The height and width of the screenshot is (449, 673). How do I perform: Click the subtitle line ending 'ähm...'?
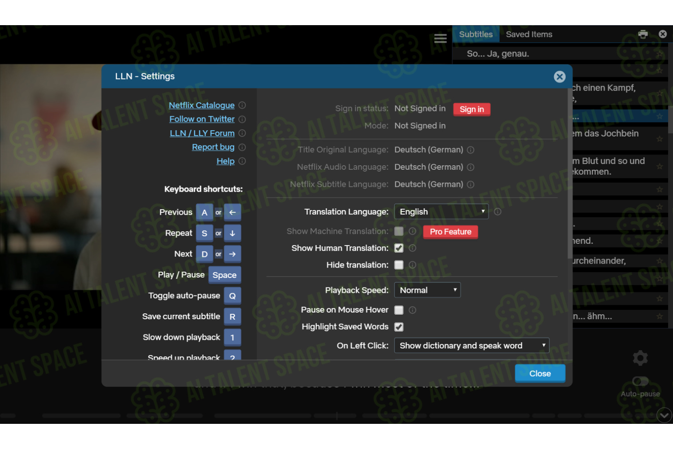[x=592, y=316]
